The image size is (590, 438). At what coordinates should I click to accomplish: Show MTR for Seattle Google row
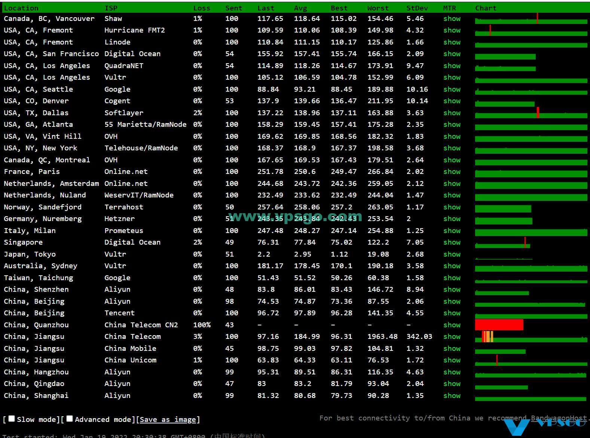[452, 89]
